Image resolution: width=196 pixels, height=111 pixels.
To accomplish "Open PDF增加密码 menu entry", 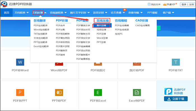I will click(x=63, y=38).
